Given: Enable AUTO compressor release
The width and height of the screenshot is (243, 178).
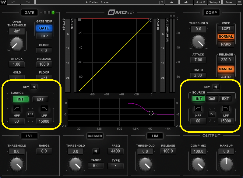Looking at the screenshot, I should tap(226, 77).
